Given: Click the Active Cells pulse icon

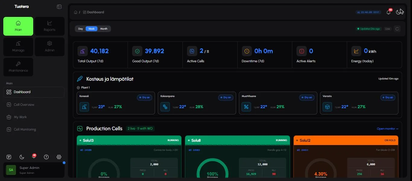Looking at the screenshot, I should click(x=192, y=51).
